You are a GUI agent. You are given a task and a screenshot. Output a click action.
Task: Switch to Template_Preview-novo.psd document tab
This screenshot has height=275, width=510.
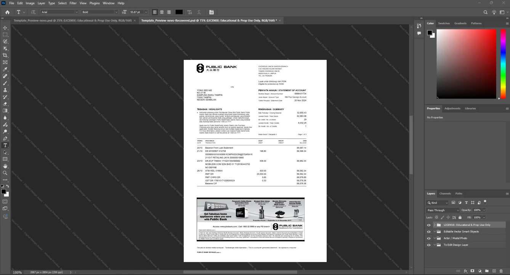click(72, 20)
